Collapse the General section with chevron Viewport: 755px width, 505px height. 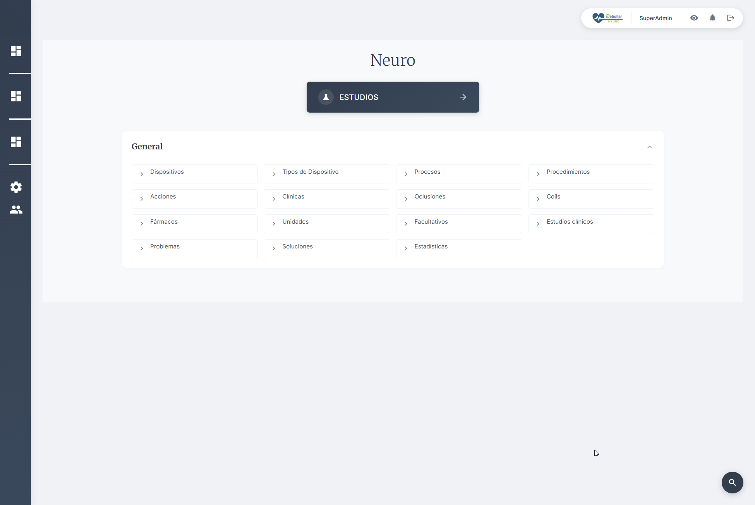tap(650, 147)
